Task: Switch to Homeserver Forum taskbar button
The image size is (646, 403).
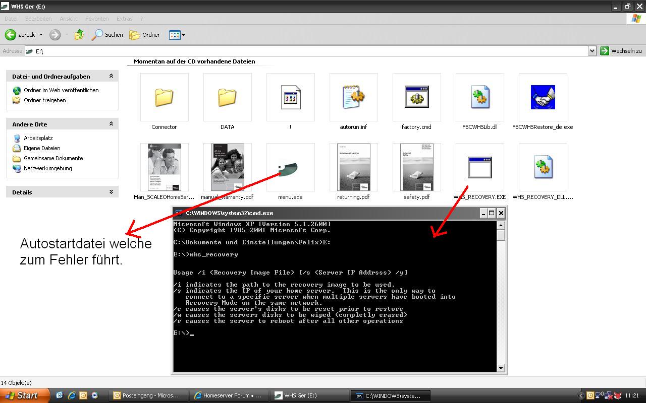Action: (228, 395)
